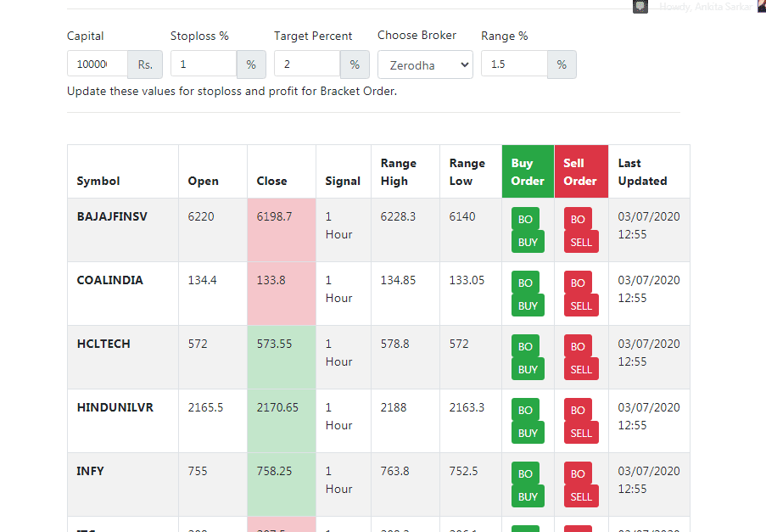The height and width of the screenshot is (532, 766).
Task: Click BUY button for BAJAJFINSV
Action: (528, 242)
